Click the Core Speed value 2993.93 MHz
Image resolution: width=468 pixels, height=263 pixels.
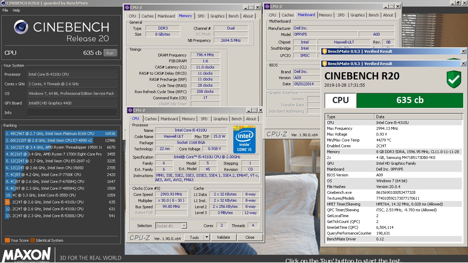171,194
